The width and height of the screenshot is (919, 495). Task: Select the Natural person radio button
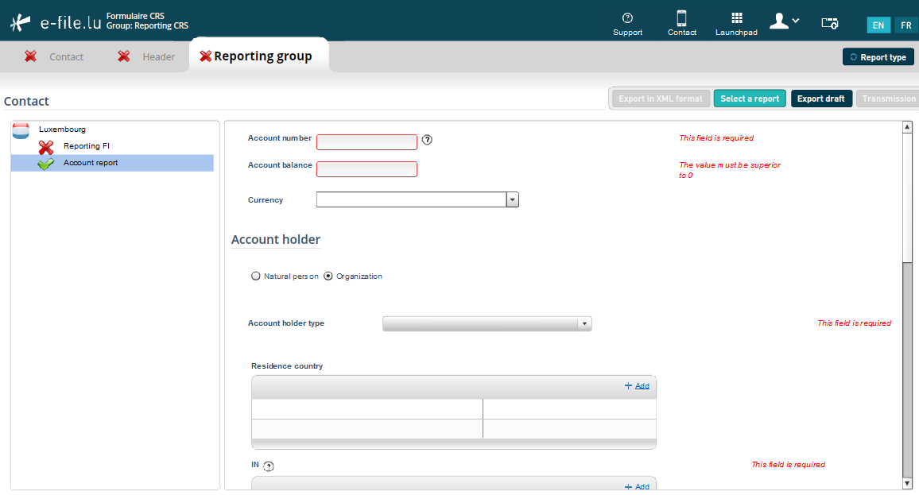255,276
